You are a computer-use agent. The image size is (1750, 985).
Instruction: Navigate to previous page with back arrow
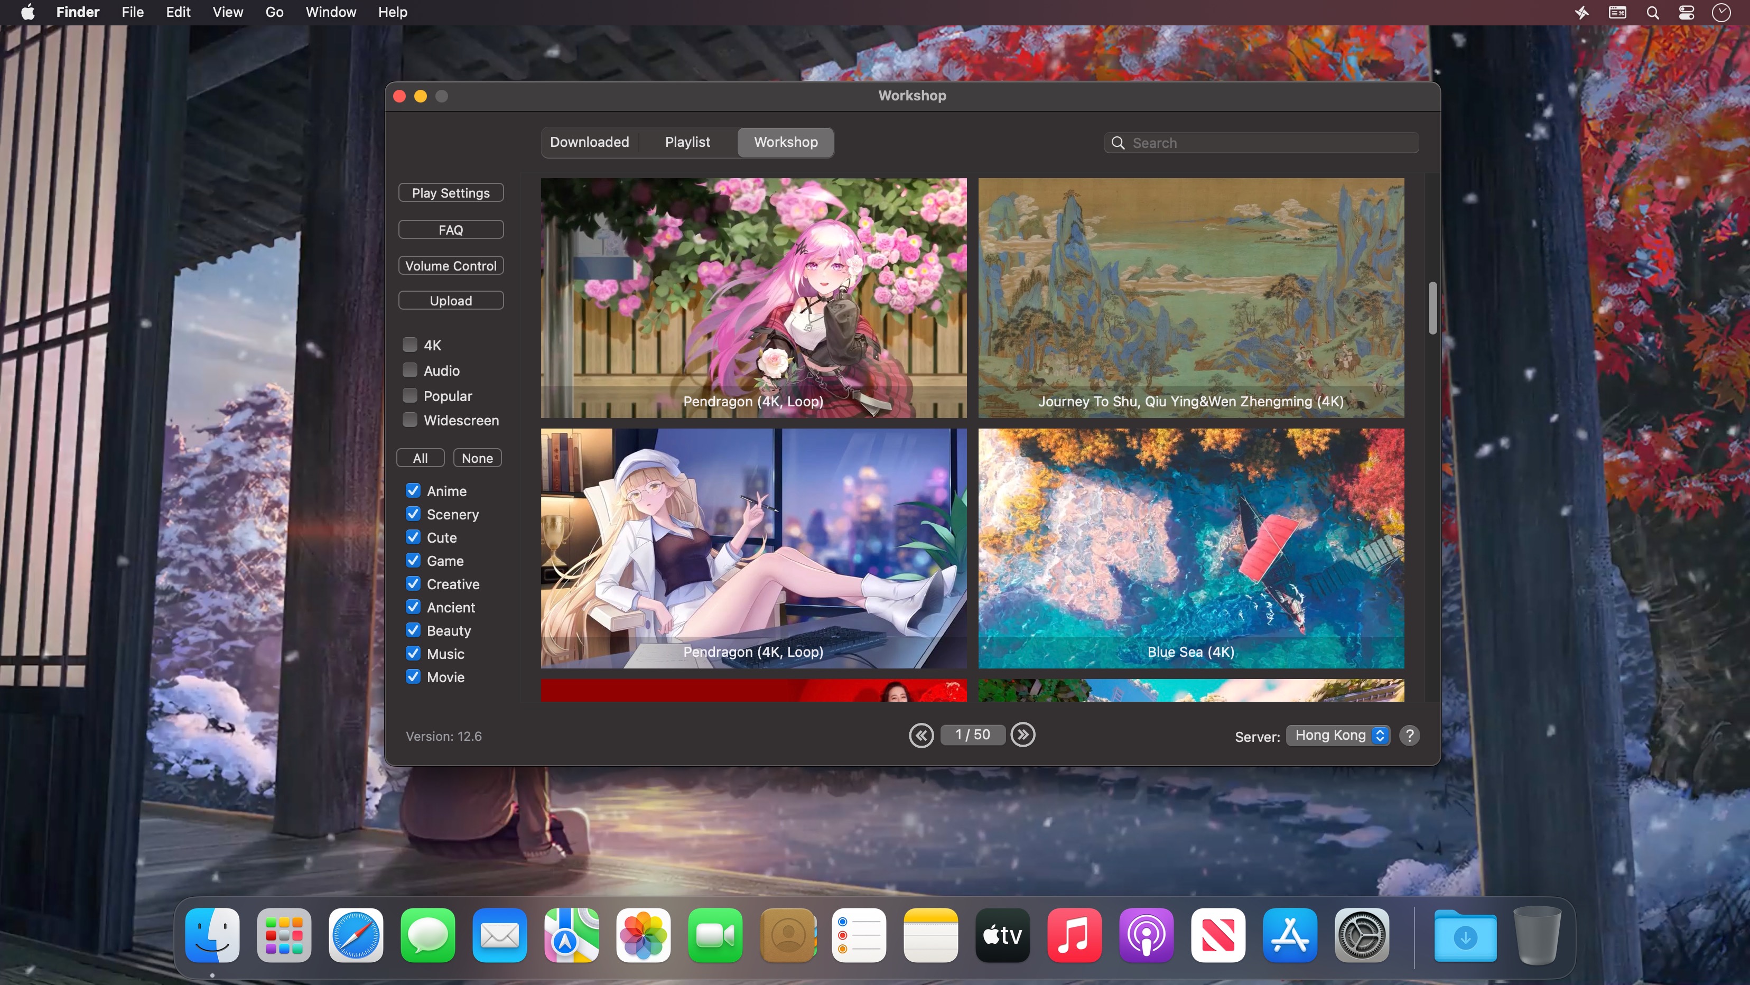920,735
